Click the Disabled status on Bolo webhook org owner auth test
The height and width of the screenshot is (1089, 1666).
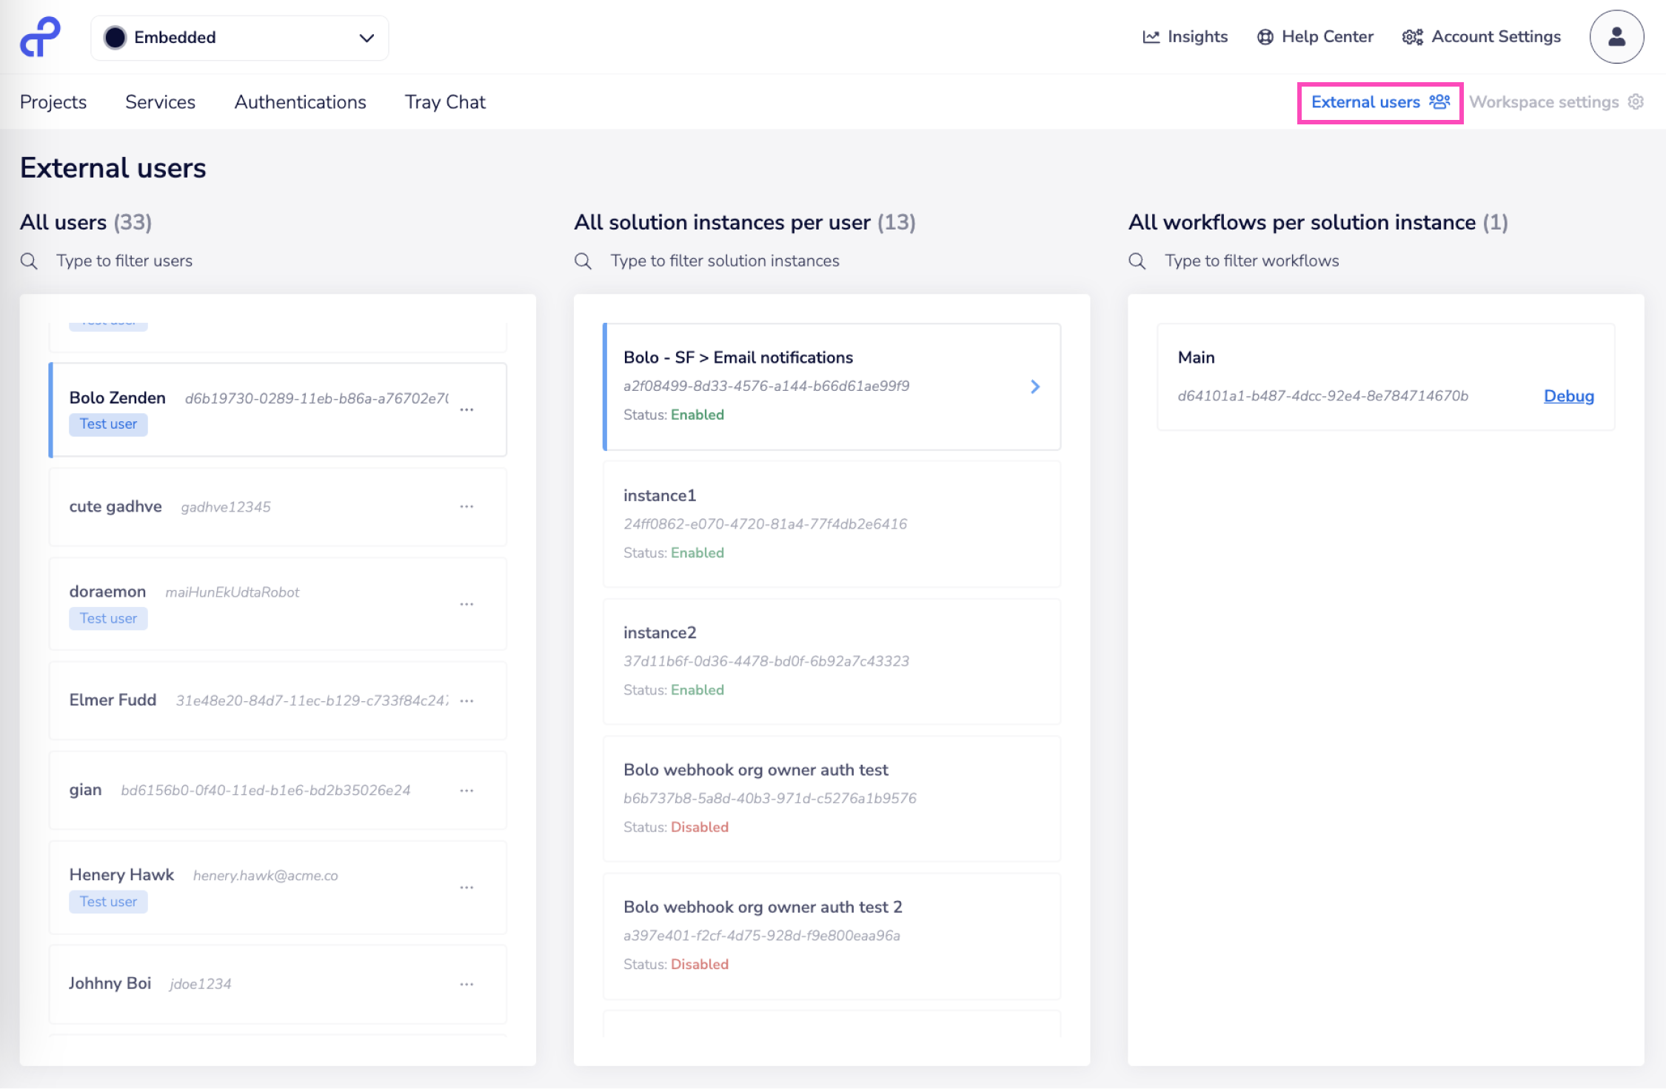(700, 827)
